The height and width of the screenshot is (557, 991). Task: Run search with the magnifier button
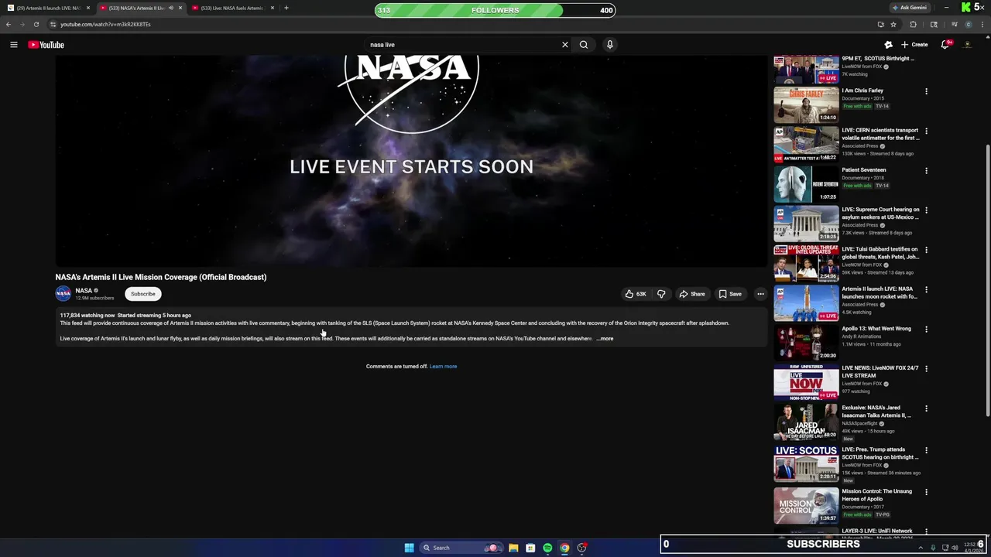pyautogui.click(x=584, y=45)
